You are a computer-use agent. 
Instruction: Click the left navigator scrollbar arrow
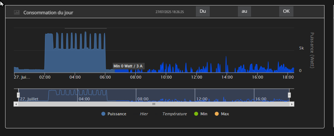pyautogui.click(x=16, y=104)
